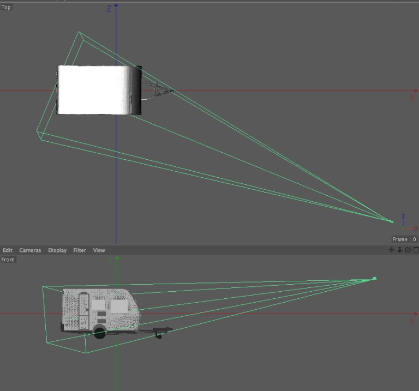Open the Display menu
The image size is (419, 391).
pyautogui.click(x=57, y=250)
